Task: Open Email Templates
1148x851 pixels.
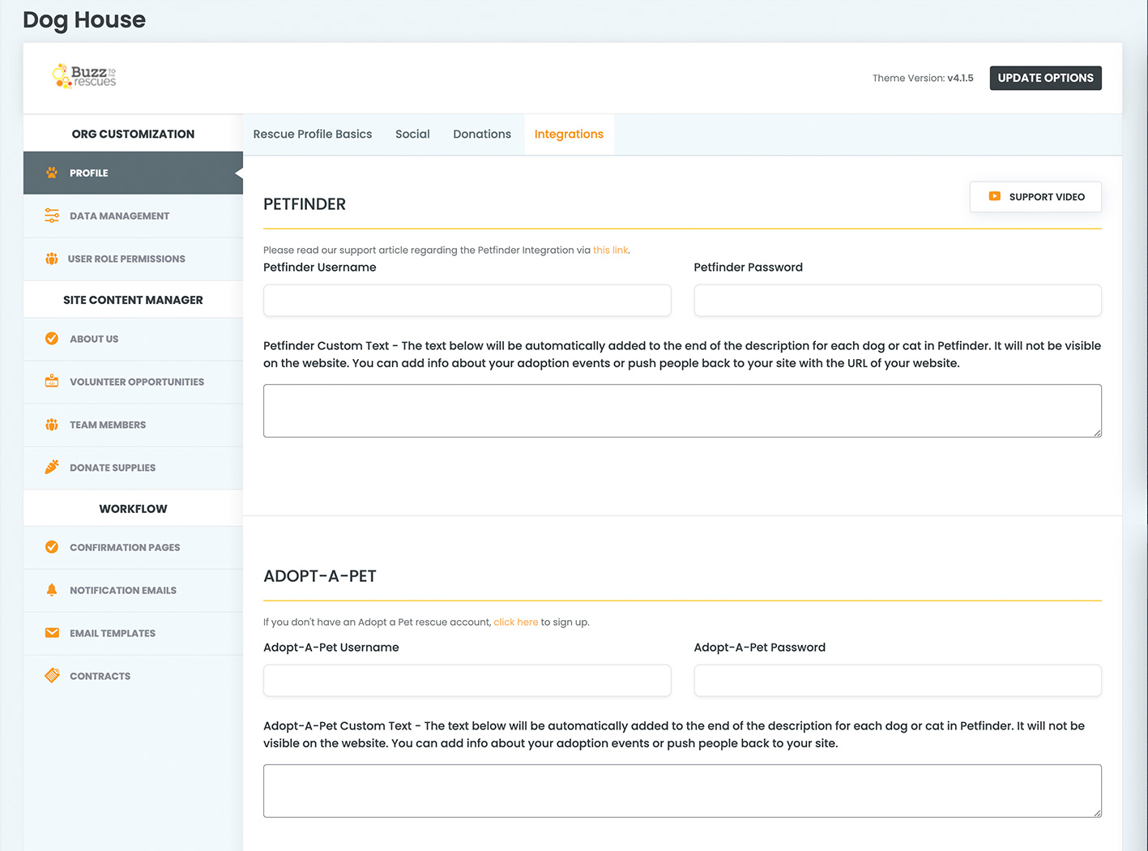Action: [x=133, y=633]
